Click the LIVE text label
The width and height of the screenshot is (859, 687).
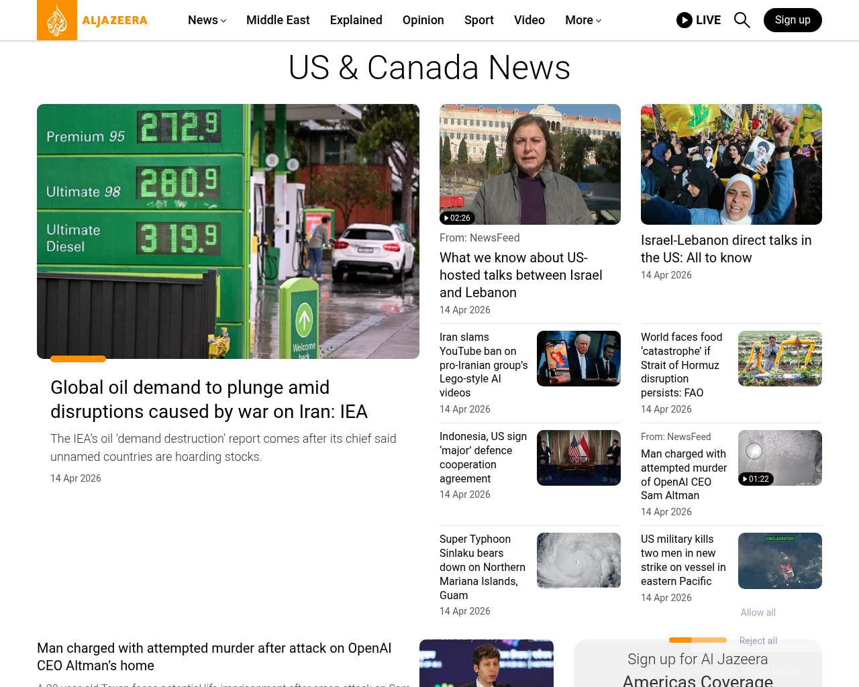708,20
